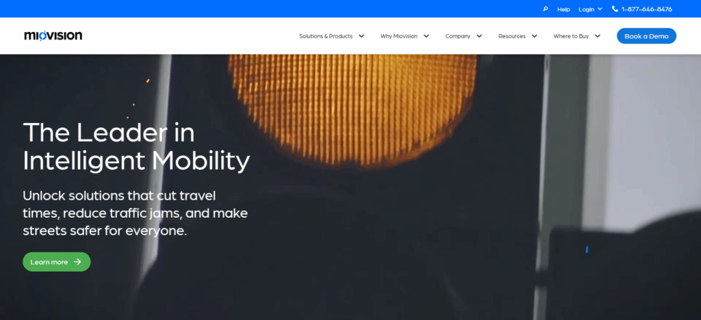
Task: Open the Solutions & Products menu
Action: pyautogui.click(x=326, y=36)
